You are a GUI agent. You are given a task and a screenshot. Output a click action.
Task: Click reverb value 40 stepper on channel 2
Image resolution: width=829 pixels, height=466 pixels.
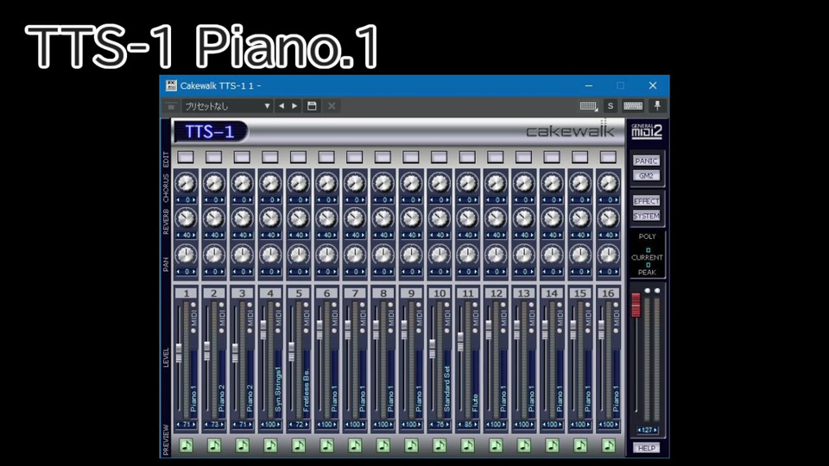pyautogui.click(x=214, y=235)
